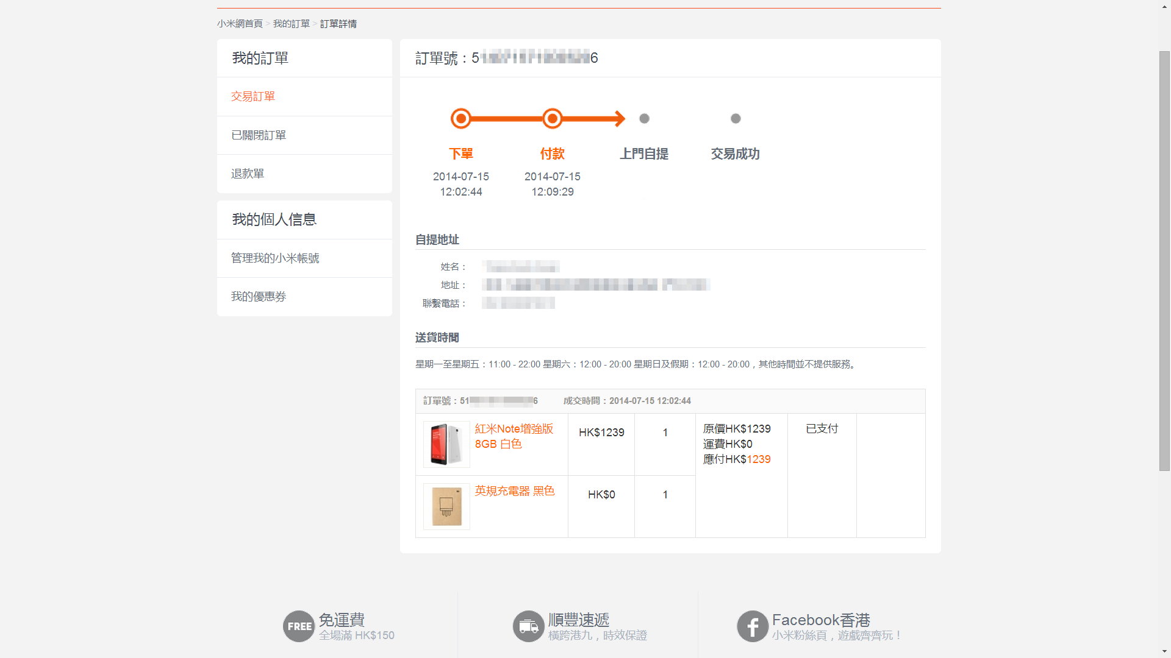The image size is (1171, 658).
Task: Click the Facebook logo icon
Action: (x=753, y=626)
